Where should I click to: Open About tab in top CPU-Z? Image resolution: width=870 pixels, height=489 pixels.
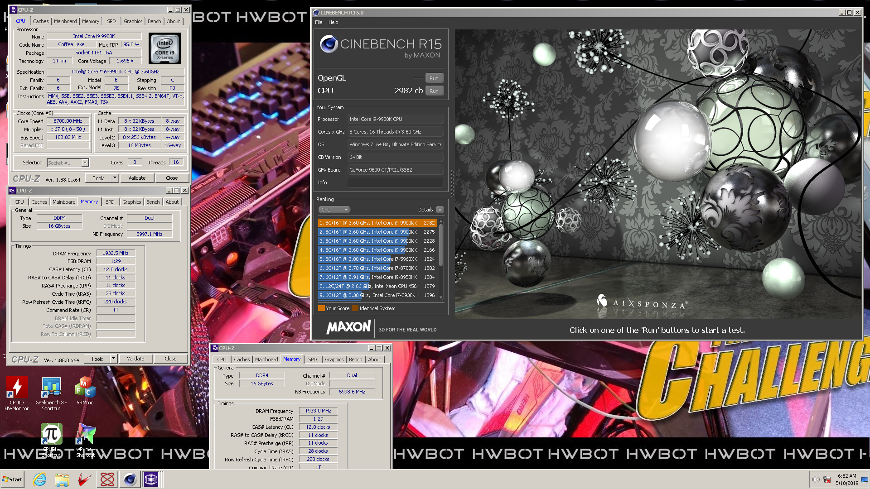174,21
